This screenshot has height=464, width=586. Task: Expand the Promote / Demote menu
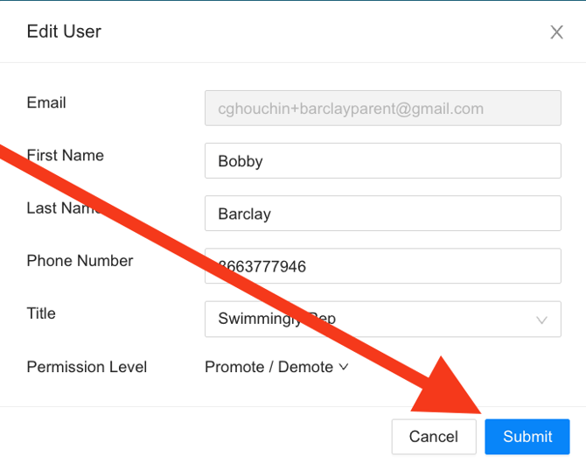(x=276, y=367)
